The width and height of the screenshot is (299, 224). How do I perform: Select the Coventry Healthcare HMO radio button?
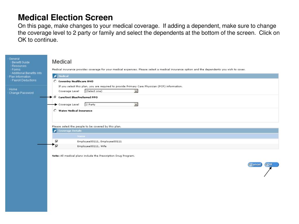tap(55, 81)
